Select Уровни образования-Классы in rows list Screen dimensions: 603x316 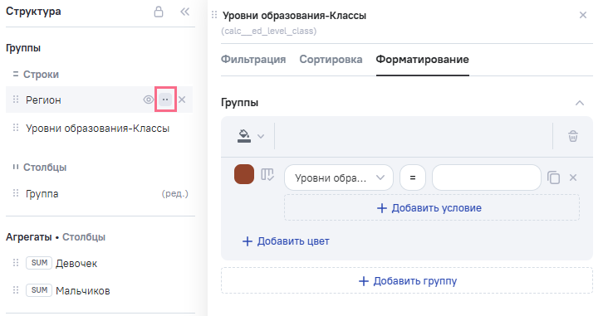coord(98,129)
